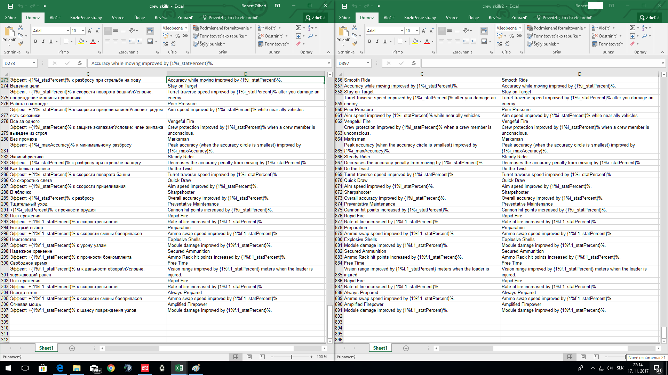Click Fill down arrow icon in crew_skills2 window
Screen dimensions: 668x375
(633, 36)
